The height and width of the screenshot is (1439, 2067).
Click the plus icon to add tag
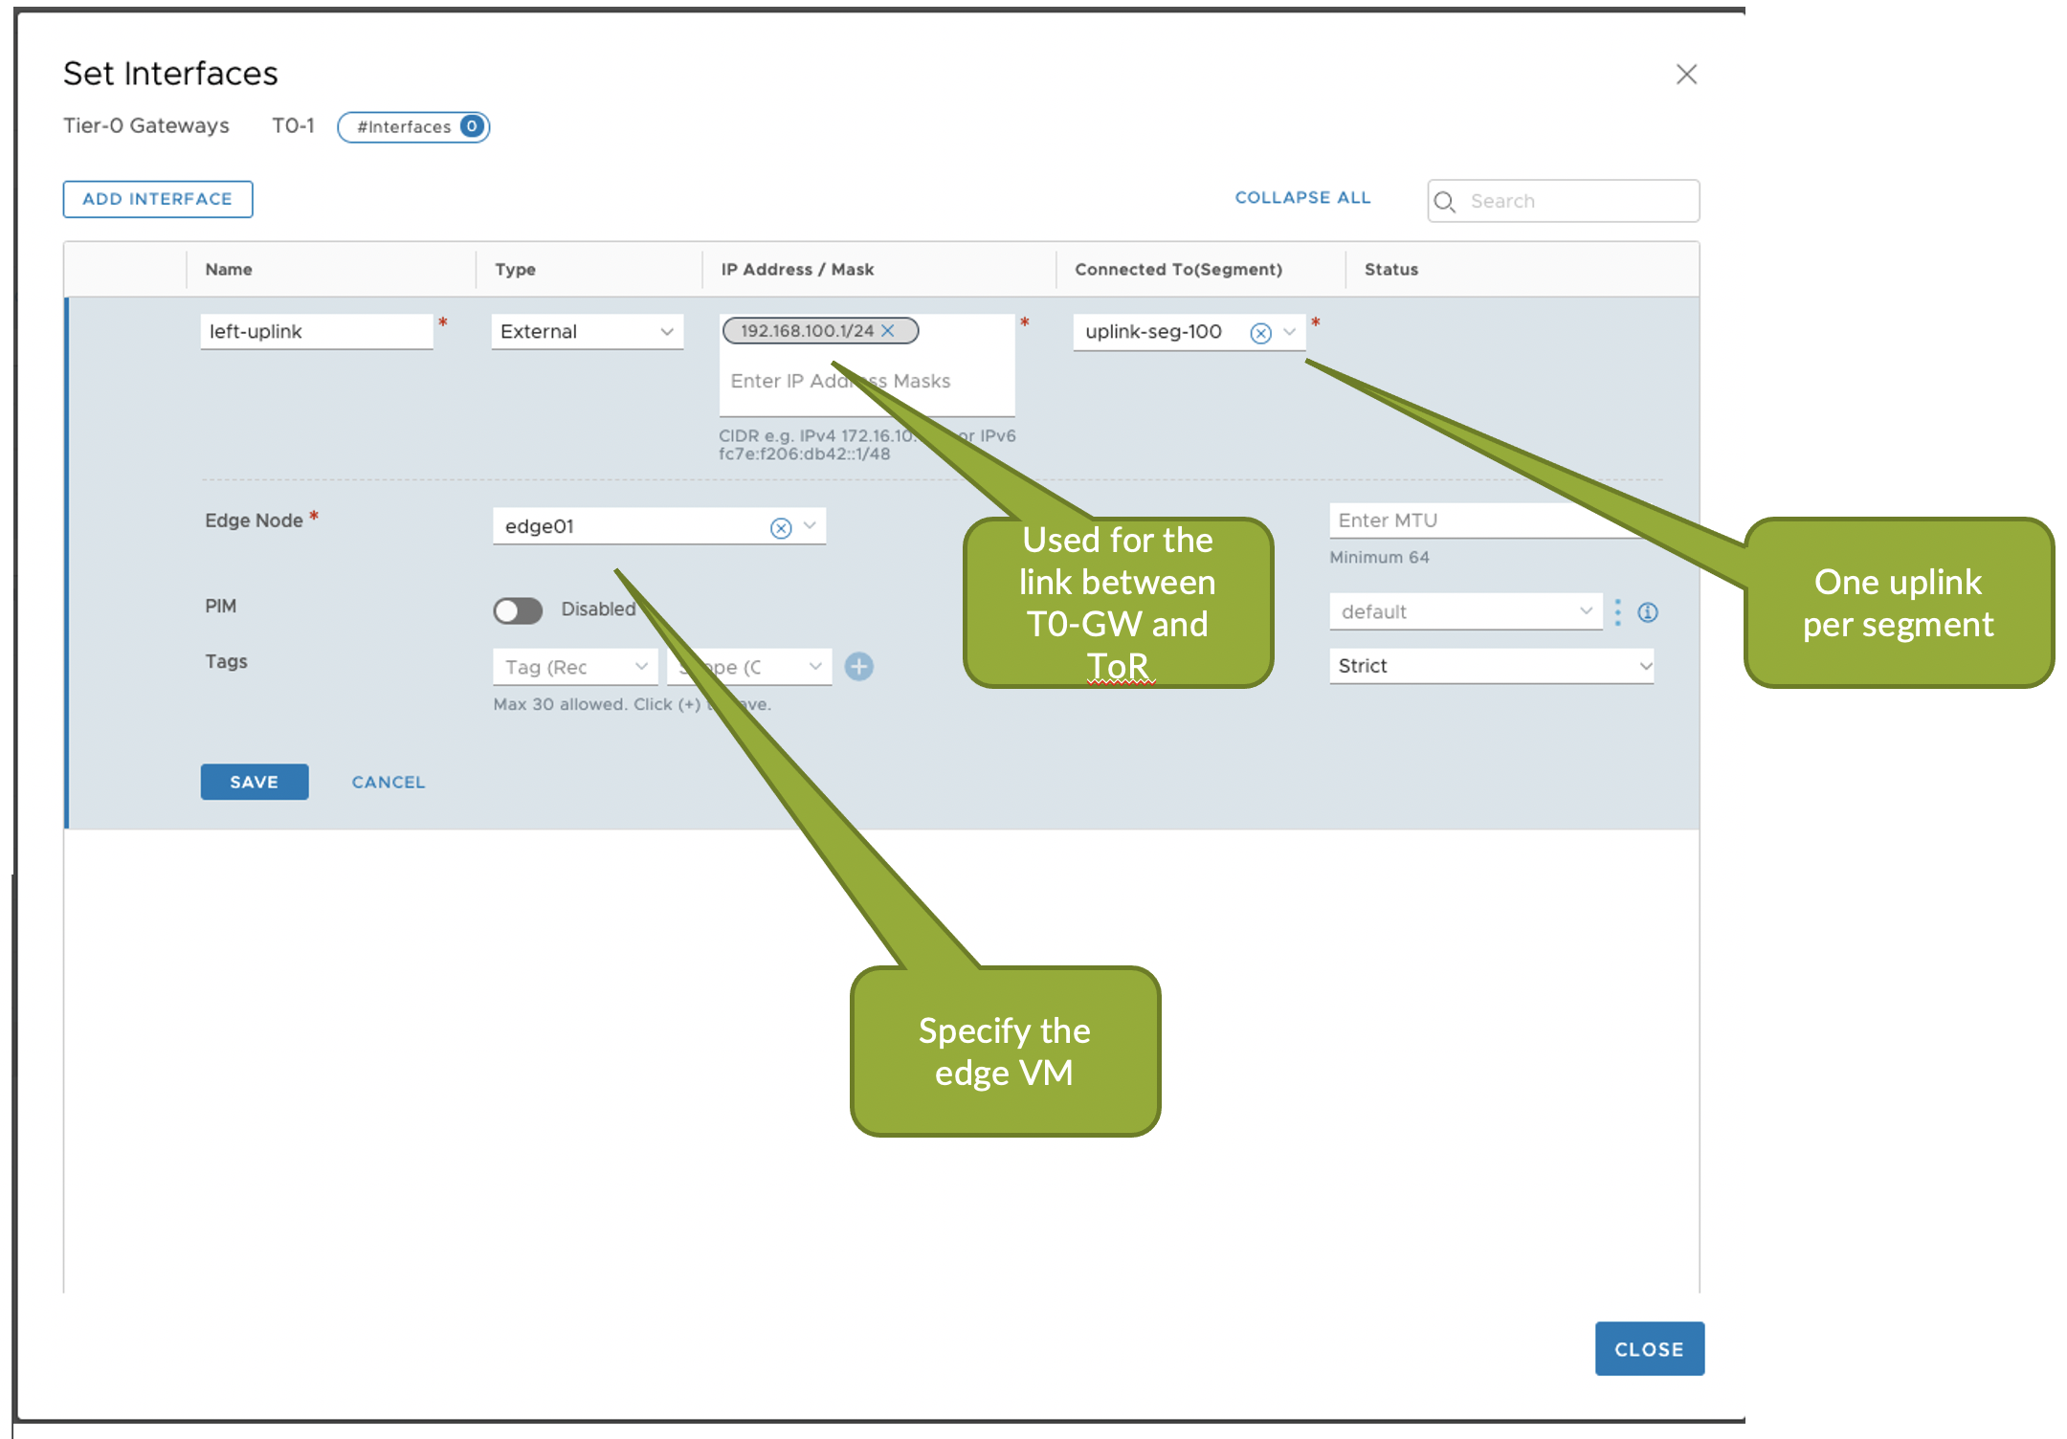point(859,667)
